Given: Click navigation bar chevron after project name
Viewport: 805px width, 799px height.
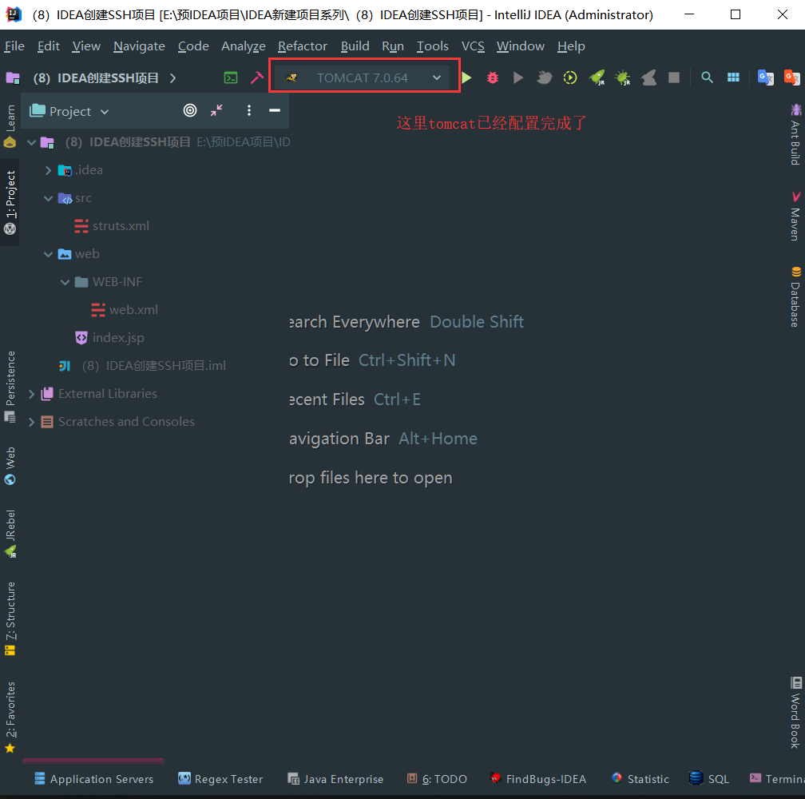Looking at the screenshot, I should (173, 78).
